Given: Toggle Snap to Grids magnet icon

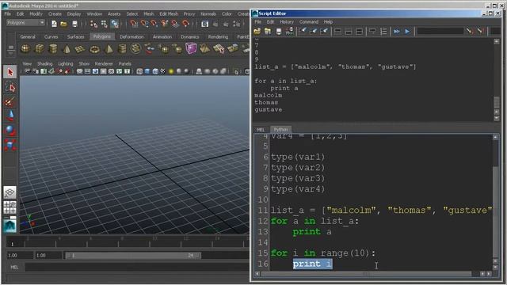Looking at the screenshot, I should (x=134, y=24).
